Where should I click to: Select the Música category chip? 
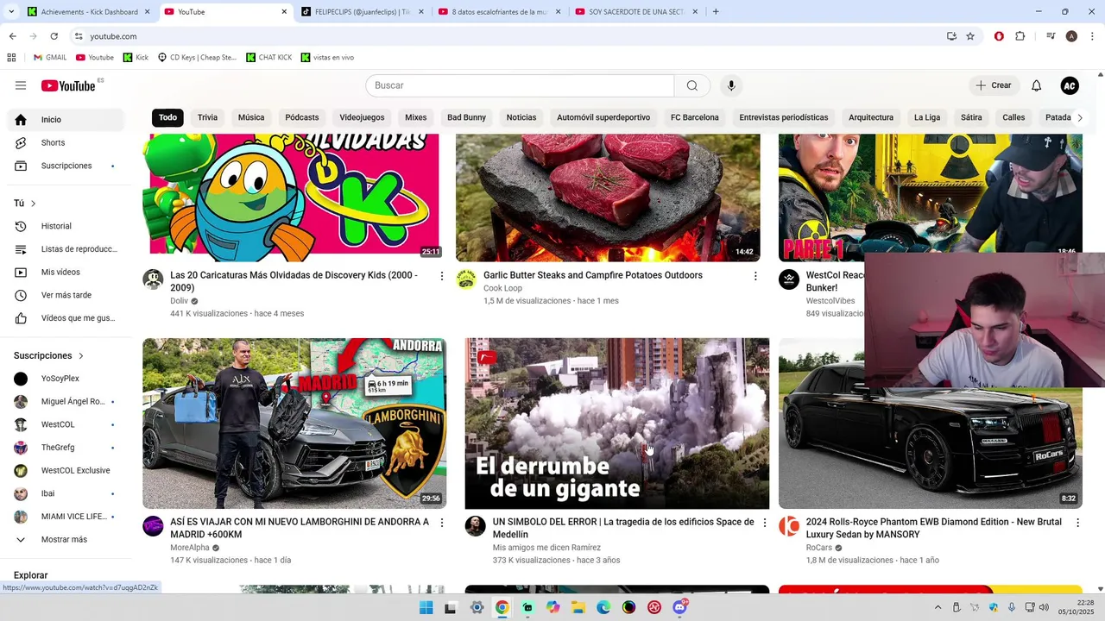click(251, 117)
